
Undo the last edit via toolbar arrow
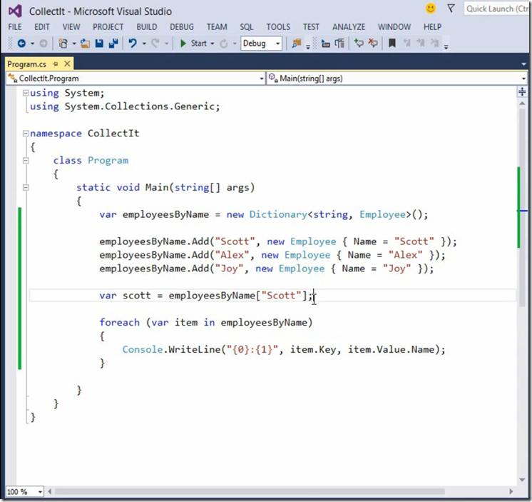pyautogui.click(x=133, y=43)
